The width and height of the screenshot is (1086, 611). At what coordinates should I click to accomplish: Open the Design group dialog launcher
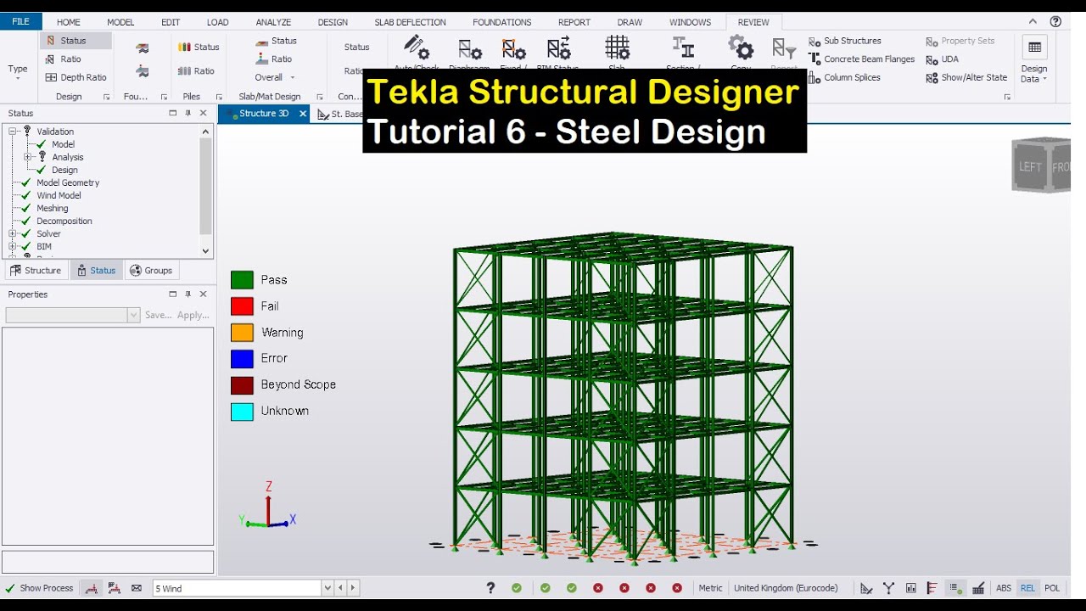[107, 98]
